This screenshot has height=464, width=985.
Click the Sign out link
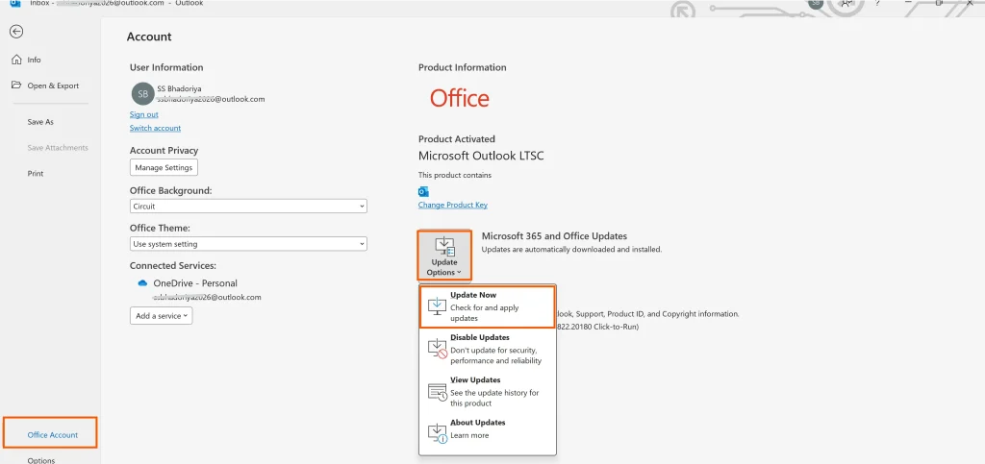pos(144,114)
